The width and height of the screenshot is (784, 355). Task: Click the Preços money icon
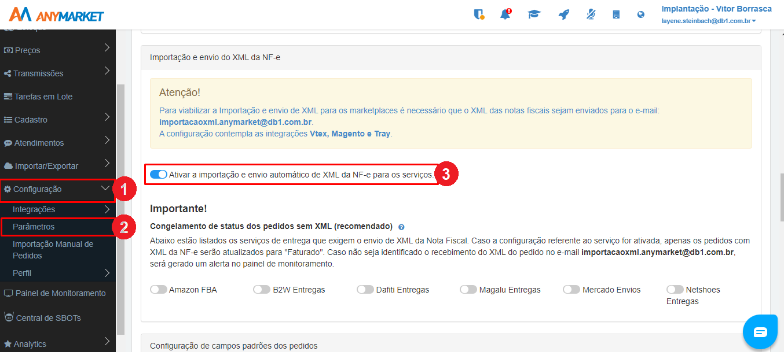click(x=8, y=50)
